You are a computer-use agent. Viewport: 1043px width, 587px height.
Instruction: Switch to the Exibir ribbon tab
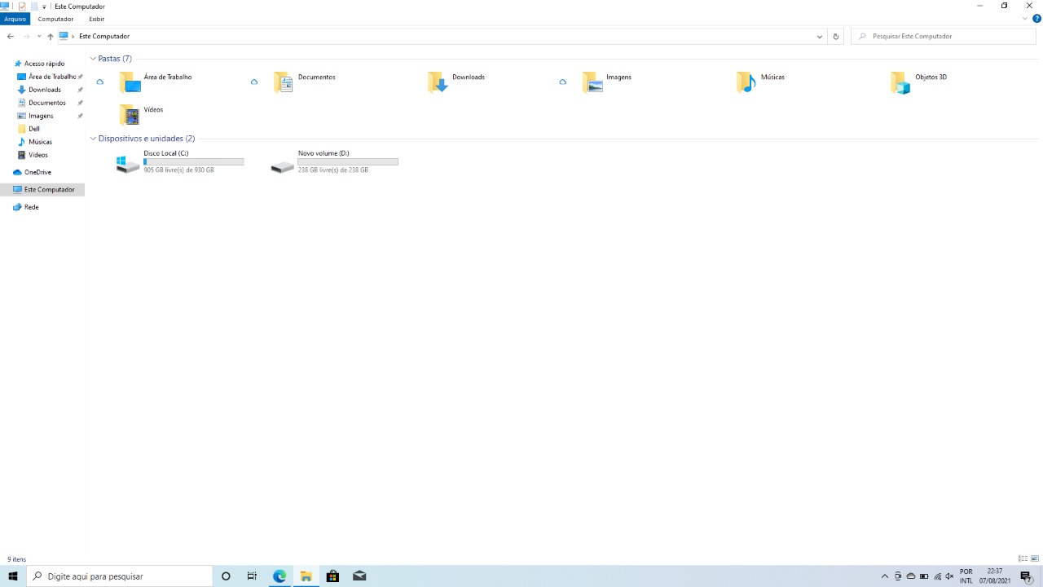coord(96,19)
